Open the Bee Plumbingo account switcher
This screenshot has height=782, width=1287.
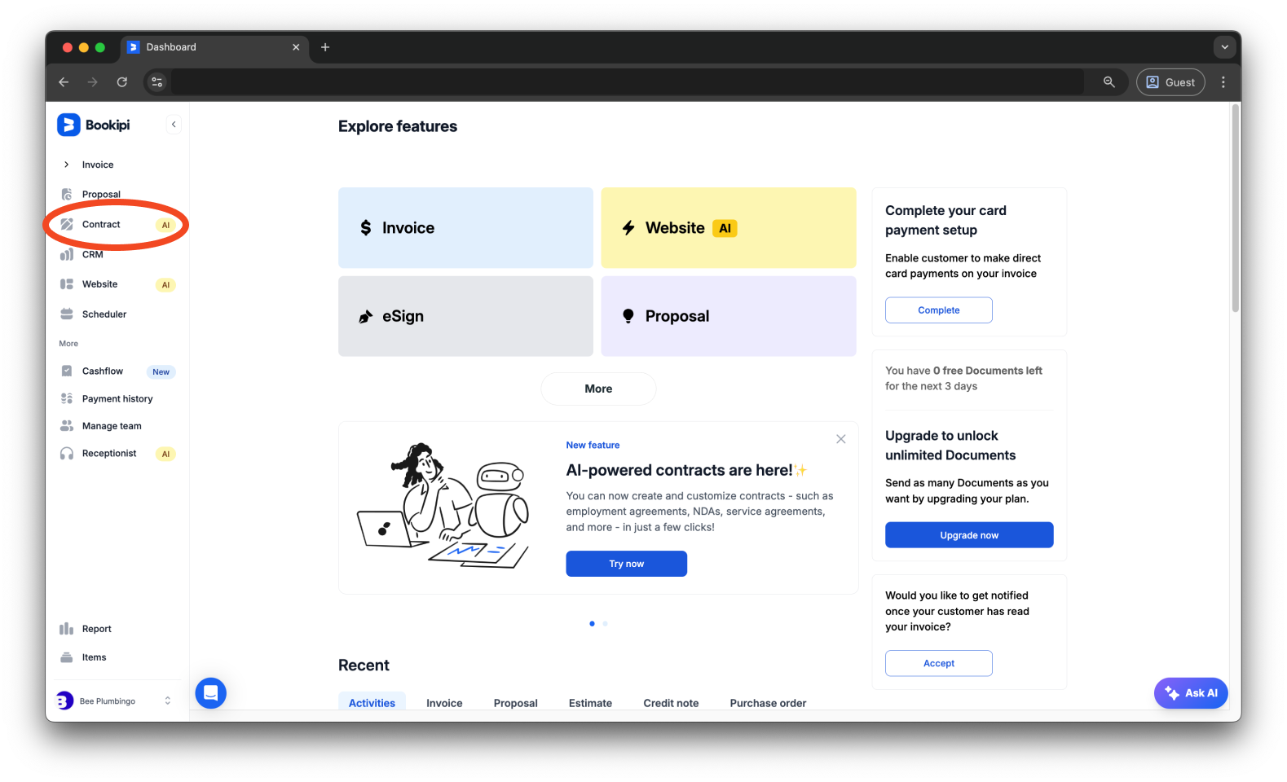115,701
